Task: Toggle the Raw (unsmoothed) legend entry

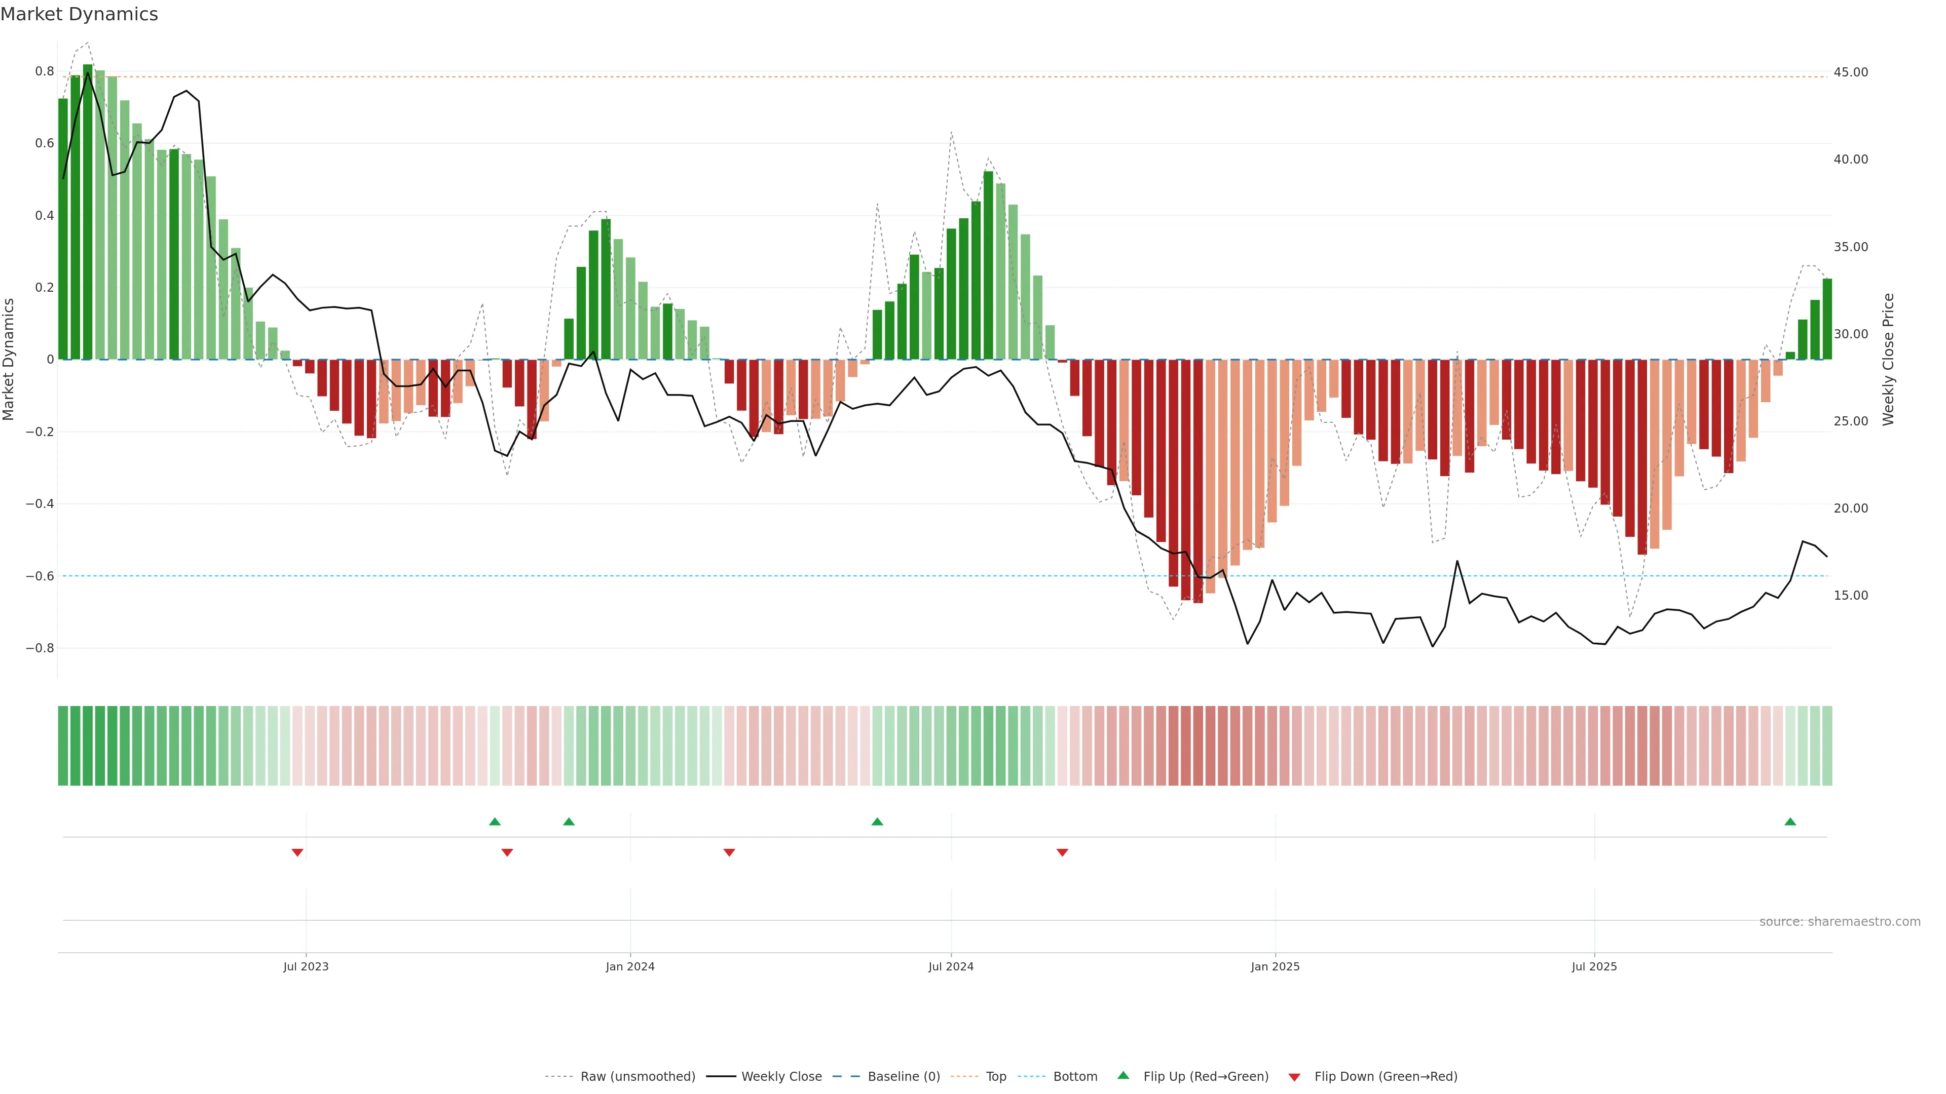Action: pyautogui.click(x=638, y=1077)
